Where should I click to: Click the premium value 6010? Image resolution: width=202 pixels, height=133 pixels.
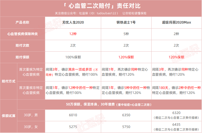coord(73,115)
